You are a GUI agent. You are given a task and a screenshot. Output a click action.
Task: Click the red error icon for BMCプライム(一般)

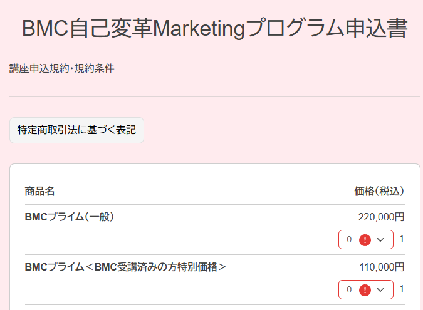click(x=365, y=240)
